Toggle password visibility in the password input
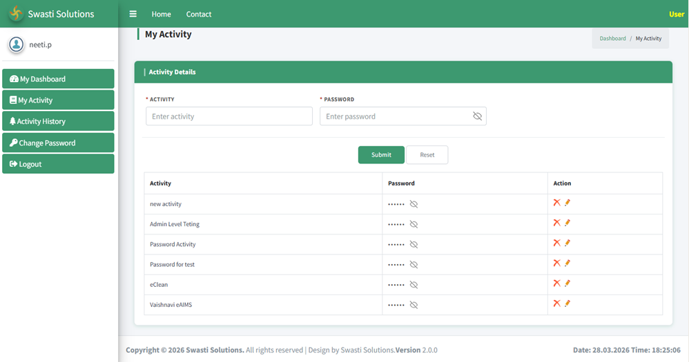This screenshot has height=362, width=689. coord(477,117)
